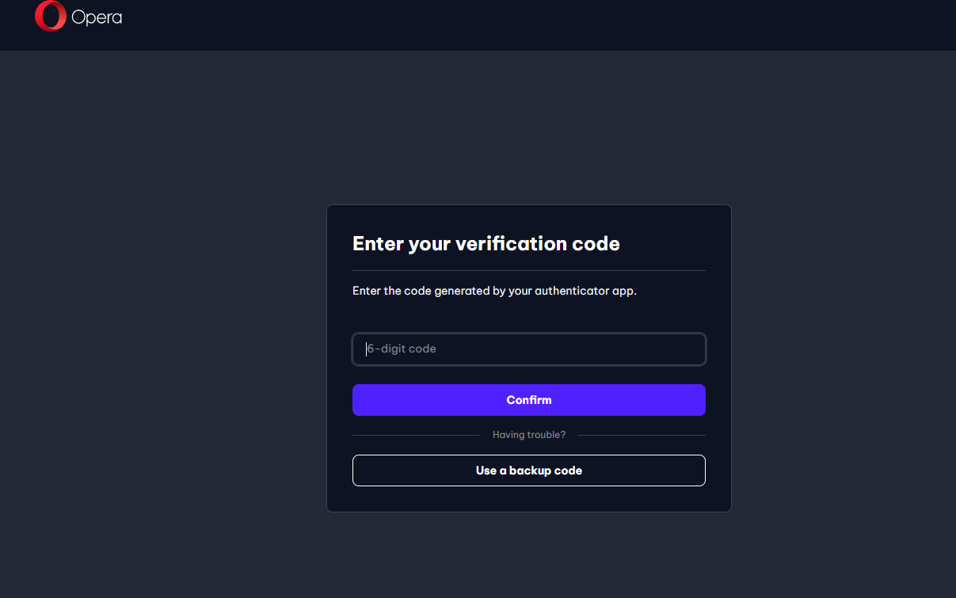The height and width of the screenshot is (598, 956).
Task: Click the divider line under the heading
Action: 529,270
